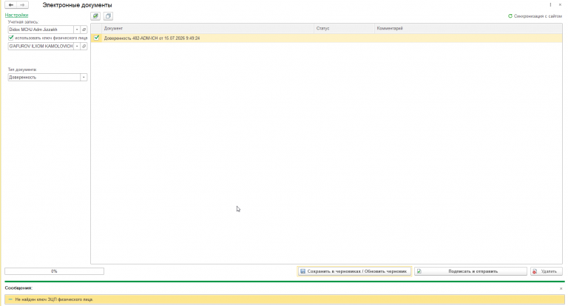This screenshot has width=568, height=306.
Task: Go forward with the right arrow button
Action: tap(22, 5)
